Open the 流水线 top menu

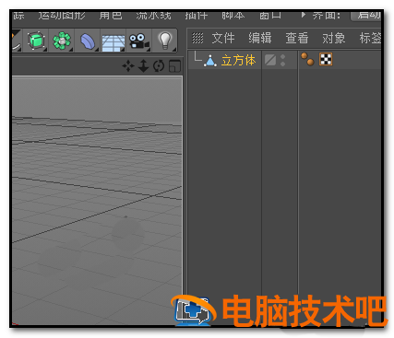(153, 15)
